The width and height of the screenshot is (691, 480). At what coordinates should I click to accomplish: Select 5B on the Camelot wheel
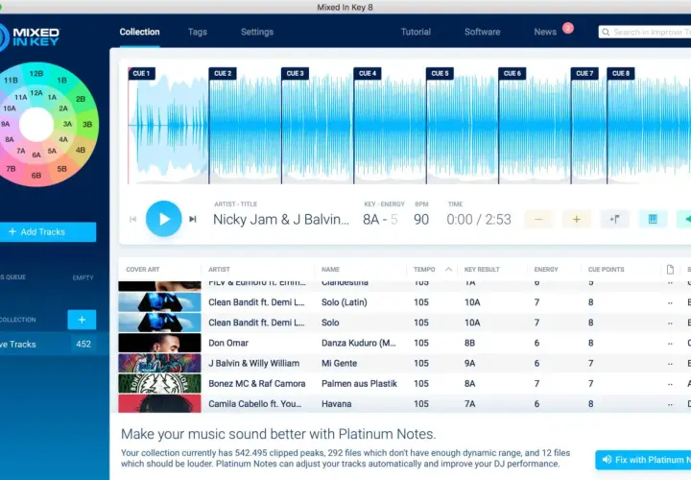[x=61, y=169]
